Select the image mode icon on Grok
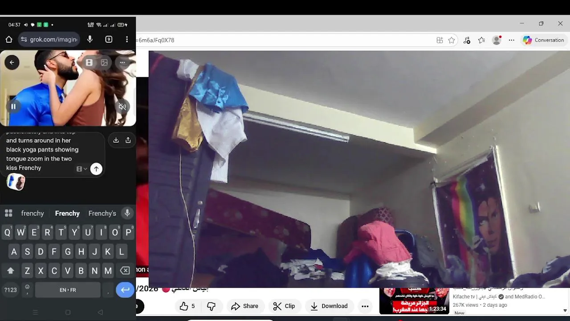This screenshot has height=321, width=570. point(104,63)
